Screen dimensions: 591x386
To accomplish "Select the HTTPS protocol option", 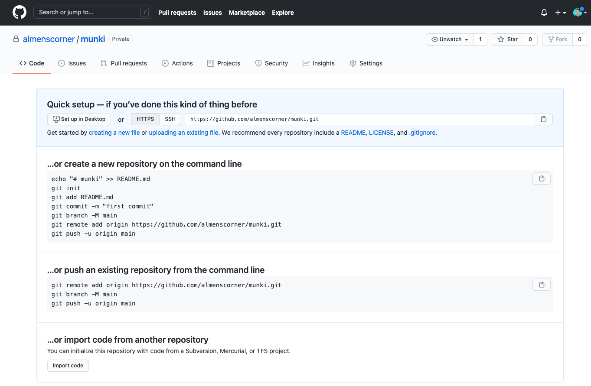I will [145, 119].
